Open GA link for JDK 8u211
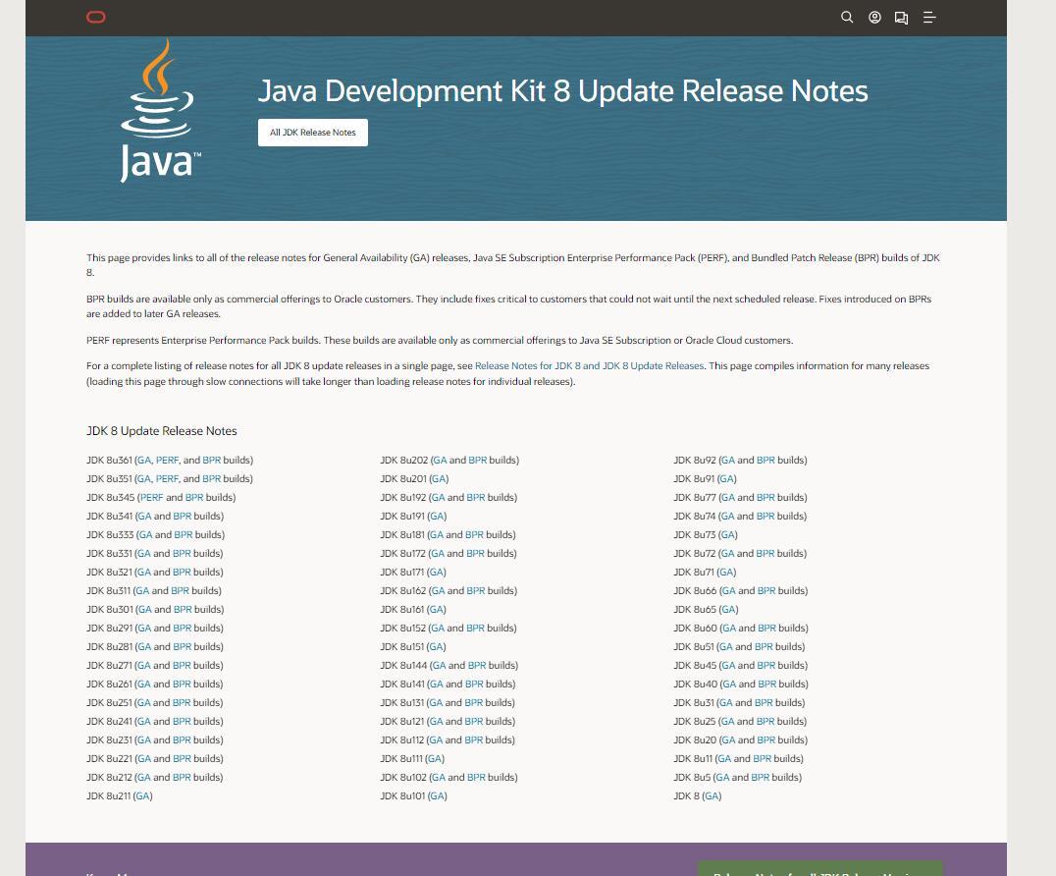Image resolution: width=1056 pixels, height=876 pixels. pos(142,796)
